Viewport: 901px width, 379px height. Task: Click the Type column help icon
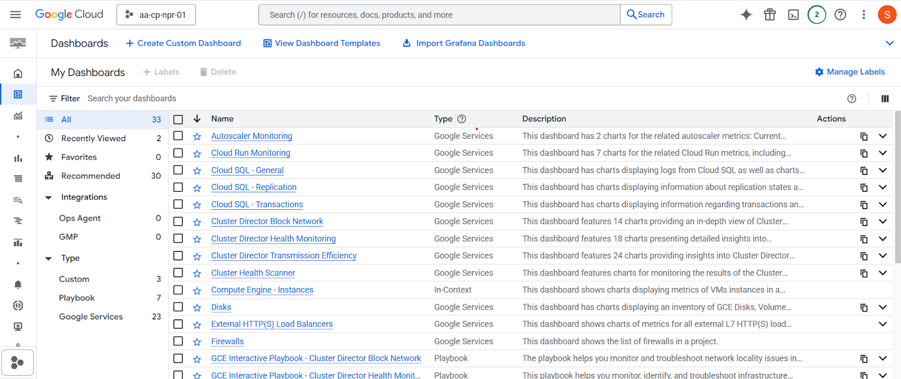click(462, 119)
